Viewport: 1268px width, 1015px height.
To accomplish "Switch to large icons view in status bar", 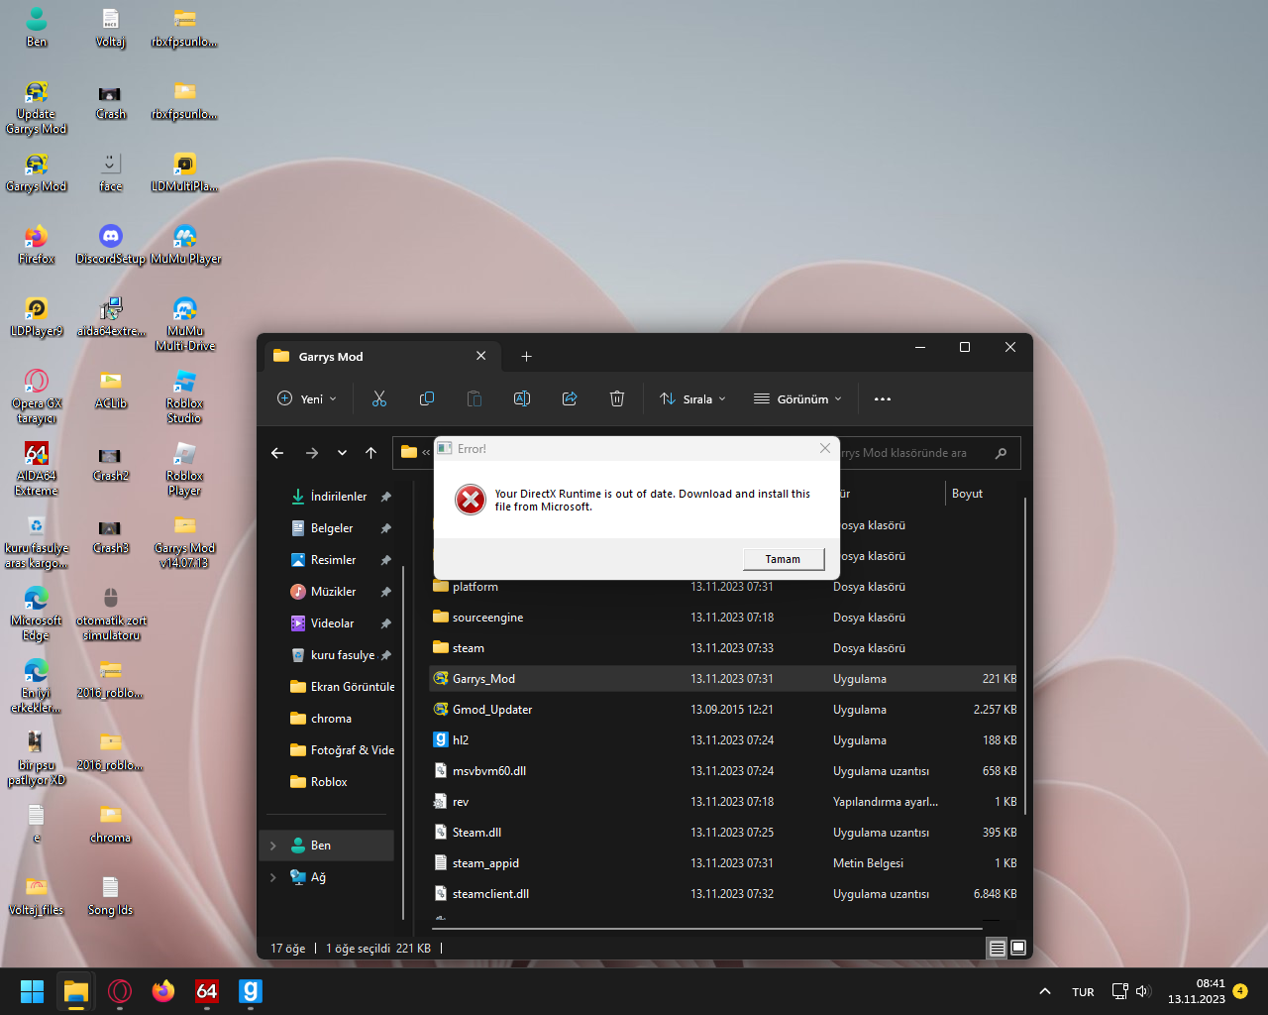I will coord(1018,949).
